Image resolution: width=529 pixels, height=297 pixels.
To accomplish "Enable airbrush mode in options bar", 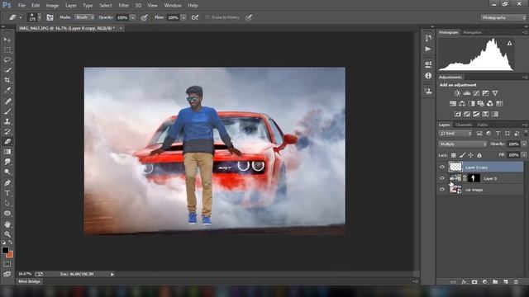I will point(195,17).
